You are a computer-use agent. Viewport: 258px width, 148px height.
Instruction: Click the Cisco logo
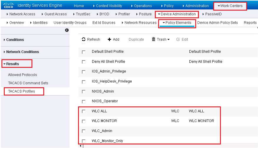pos(8,5)
